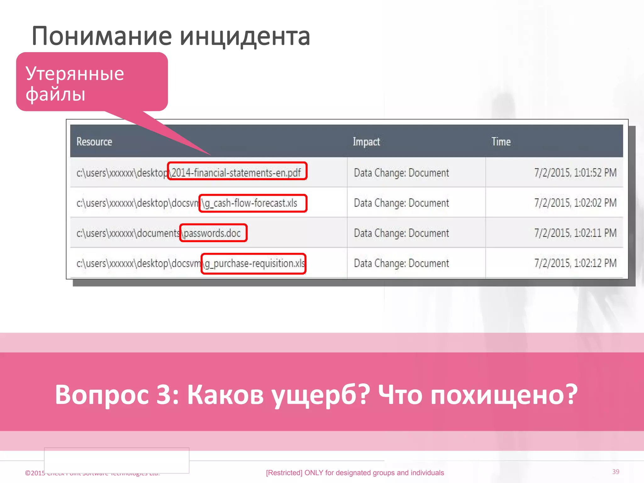This screenshot has height=483, width=644.
Task: Click the timestamp 7/2/2015, 1:02:12 PM
Action: (x=575, y=263)
